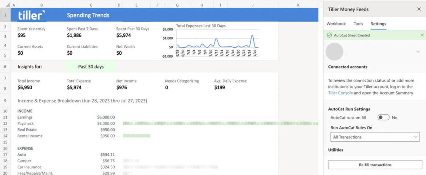Click the Earnings group row label

coord(25,117)
